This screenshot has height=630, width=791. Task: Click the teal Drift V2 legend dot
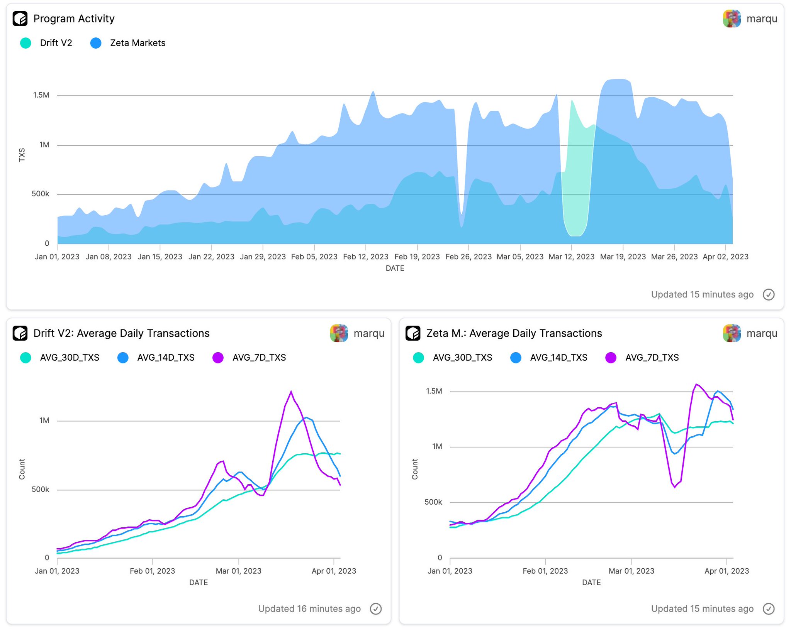25,43
